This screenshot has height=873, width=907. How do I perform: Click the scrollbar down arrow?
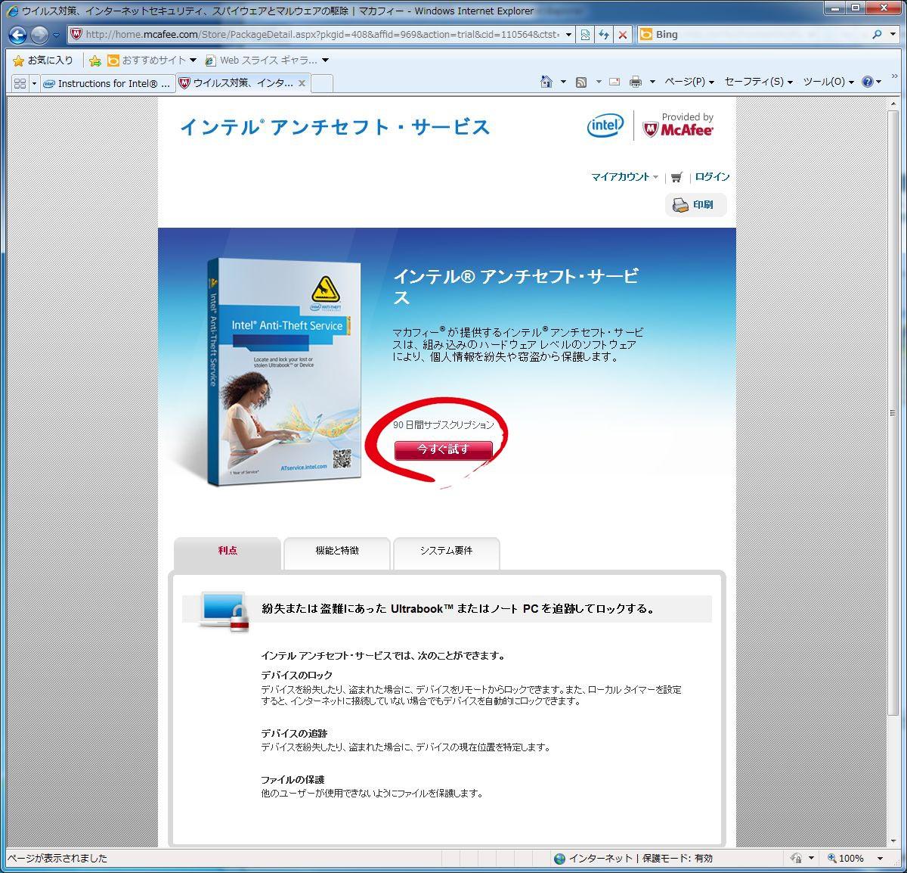click(x=893, y=841)
